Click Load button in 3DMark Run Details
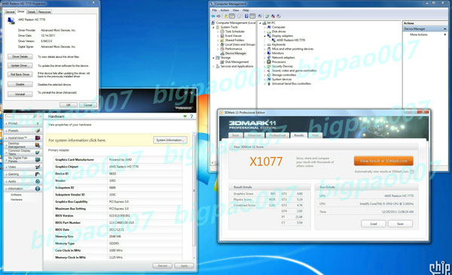 pyautogui.click(x=374, y=224)
